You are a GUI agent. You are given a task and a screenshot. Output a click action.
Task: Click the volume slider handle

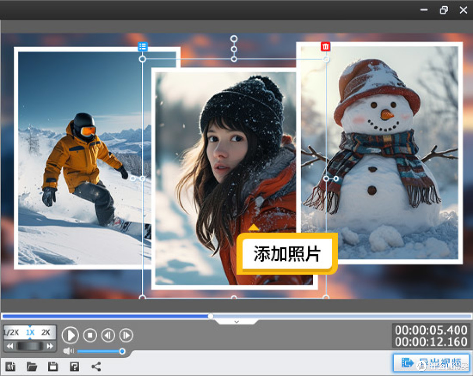(x=122, y=352)
